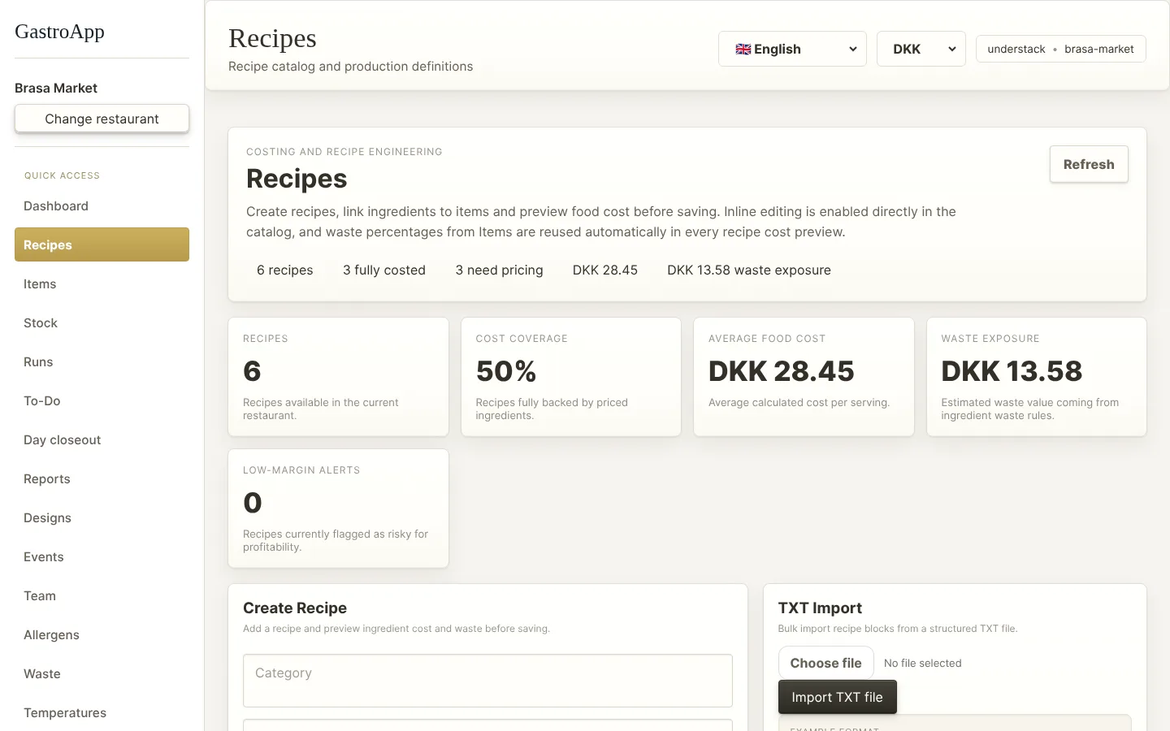1170x731 pixels.
Task: Click the TXT Import heading
Action: click(x=820, y=608)
